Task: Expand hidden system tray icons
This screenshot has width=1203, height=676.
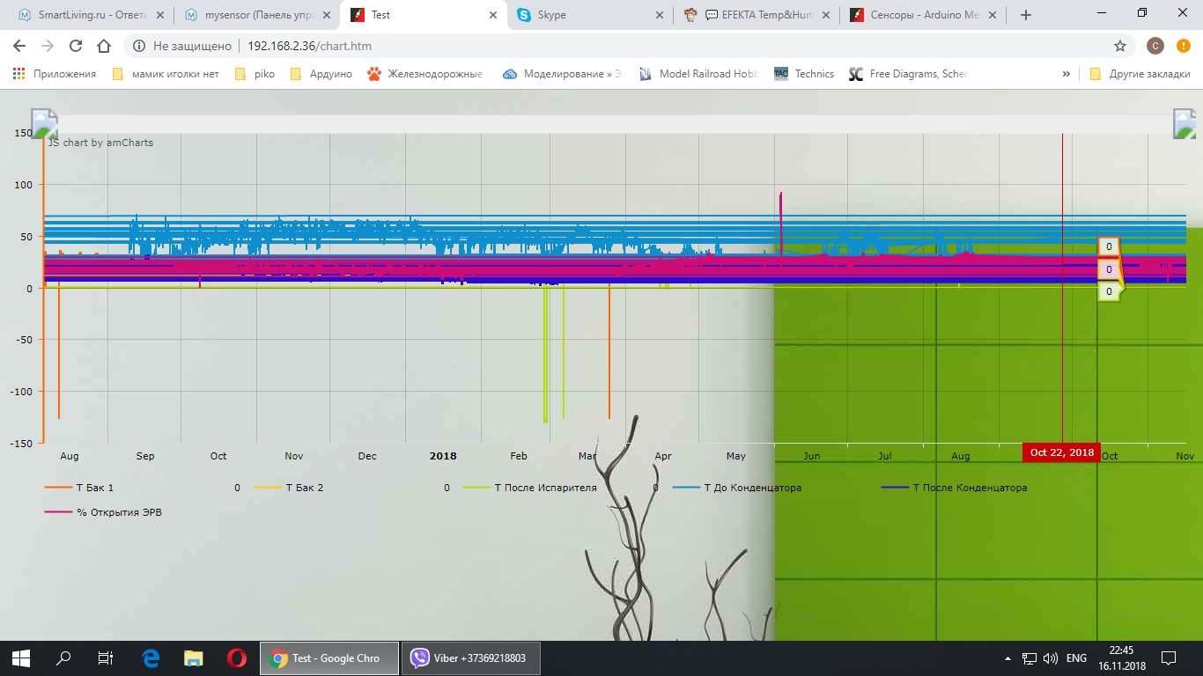Action: tap(1007, 658)
